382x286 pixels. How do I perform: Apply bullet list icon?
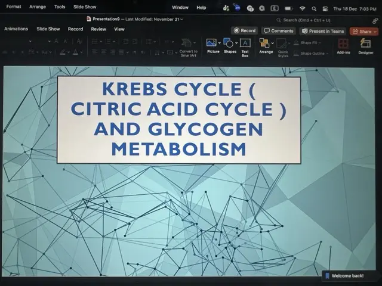(x=94, y=41)
